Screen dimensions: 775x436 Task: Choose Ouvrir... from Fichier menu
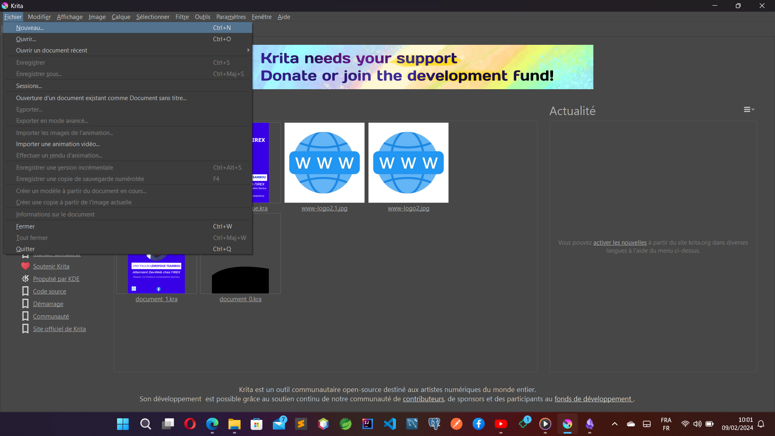128,39
